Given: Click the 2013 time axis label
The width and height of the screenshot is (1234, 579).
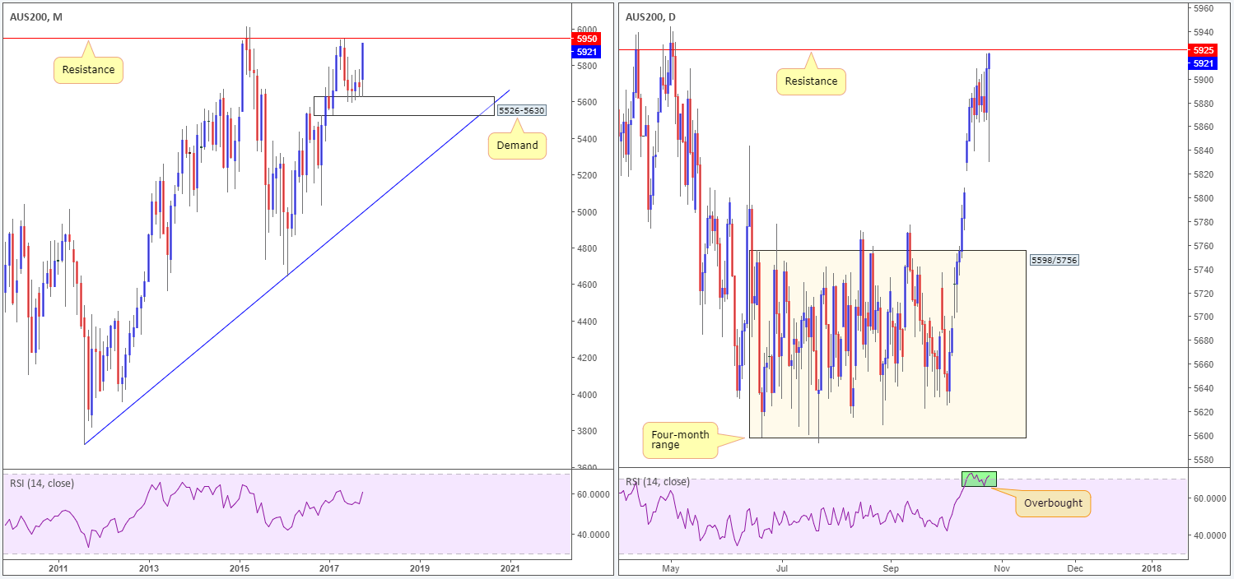Looking at the screenshot, I should point(149,567).
